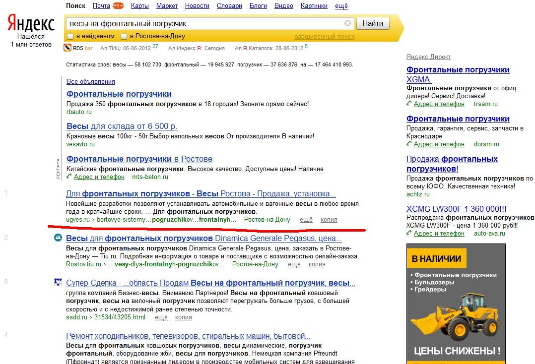Open the Блоги tab

pos(258,6)
